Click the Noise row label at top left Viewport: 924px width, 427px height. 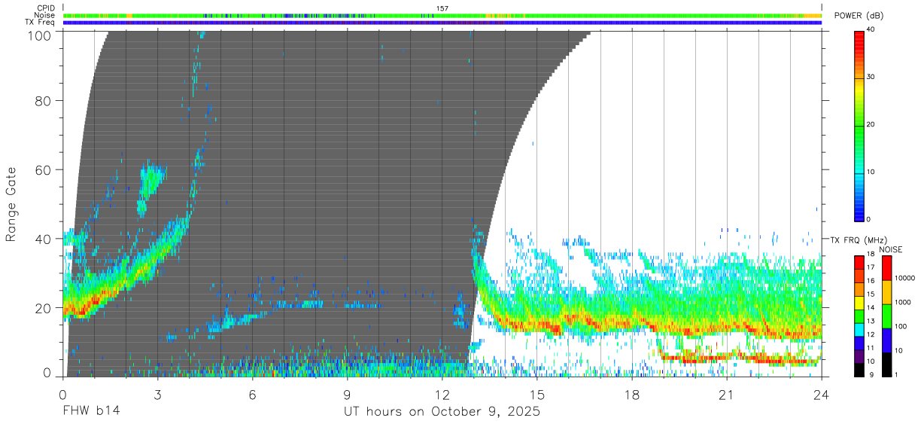coord(45,15)
